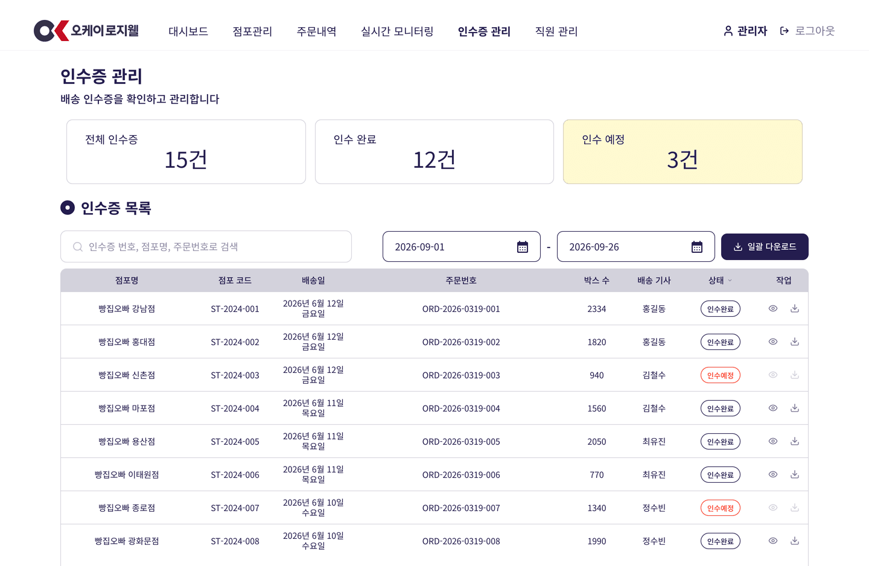This screenshot has width=869, height=566.
Task: Select the 인수증 관리 menu item
Action: [x=484, y=31]
